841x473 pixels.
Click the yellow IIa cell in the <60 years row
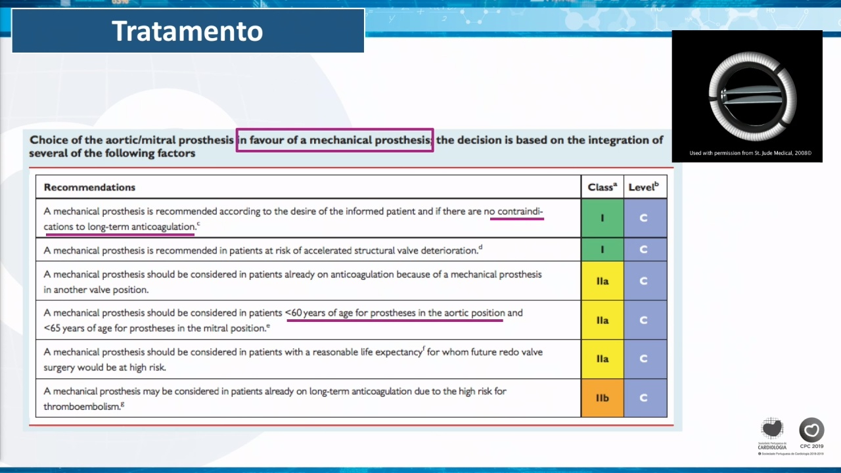tap(602, 320)
